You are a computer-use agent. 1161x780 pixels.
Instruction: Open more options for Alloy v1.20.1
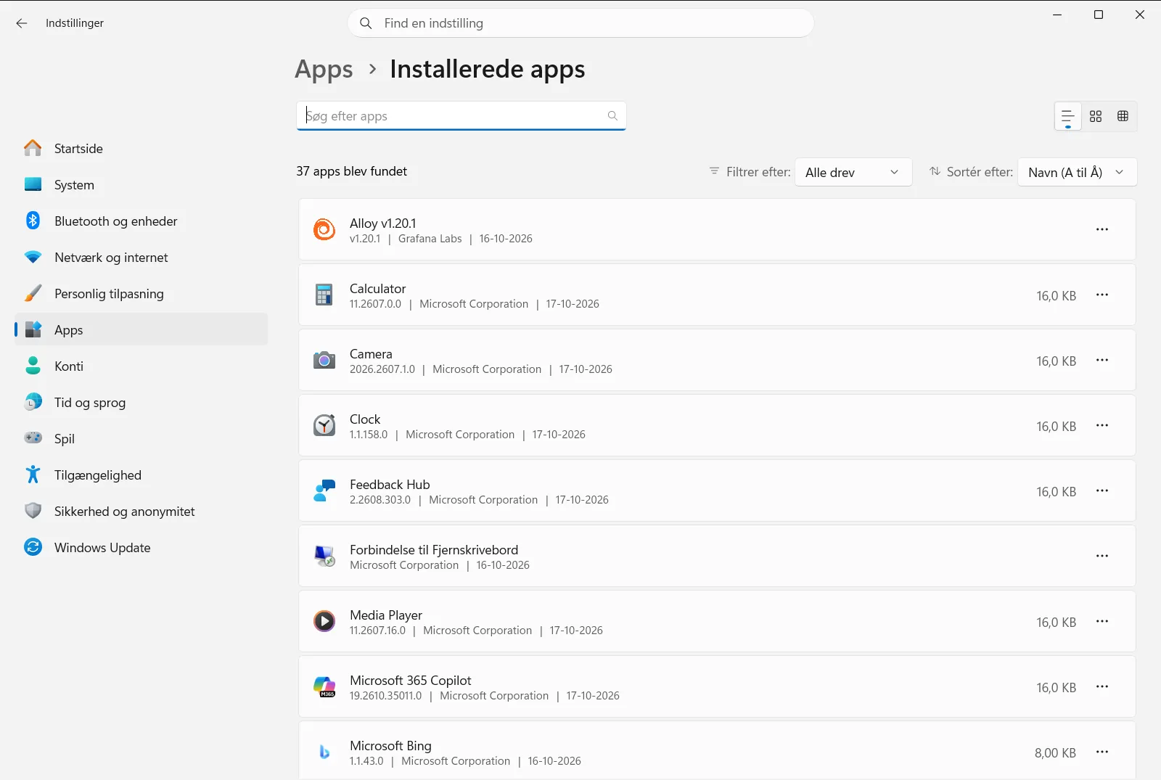(x=1102, y=229)
